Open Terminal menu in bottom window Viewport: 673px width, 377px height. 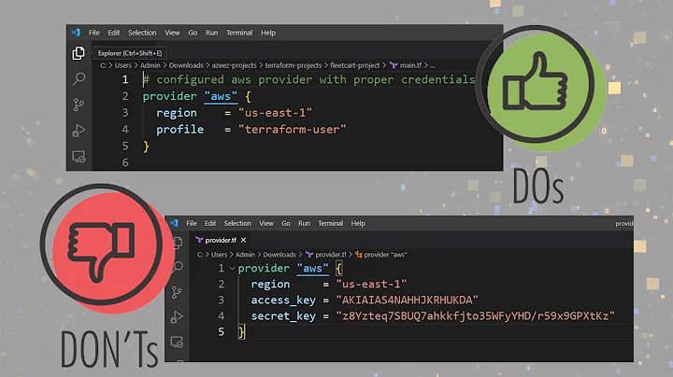pyautogui.click(x=331, y=223)
